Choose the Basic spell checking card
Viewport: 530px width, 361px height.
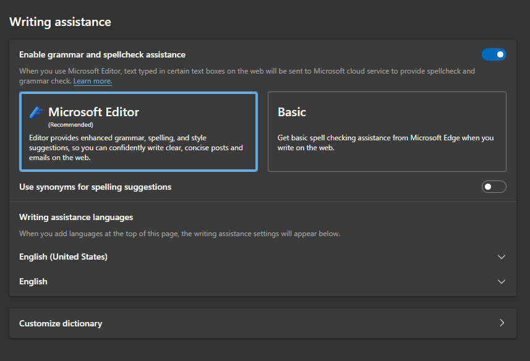point(387,132)
